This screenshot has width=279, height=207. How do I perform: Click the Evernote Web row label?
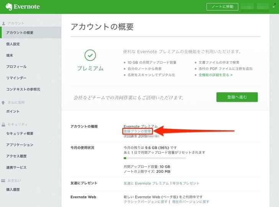pos(83,197)
